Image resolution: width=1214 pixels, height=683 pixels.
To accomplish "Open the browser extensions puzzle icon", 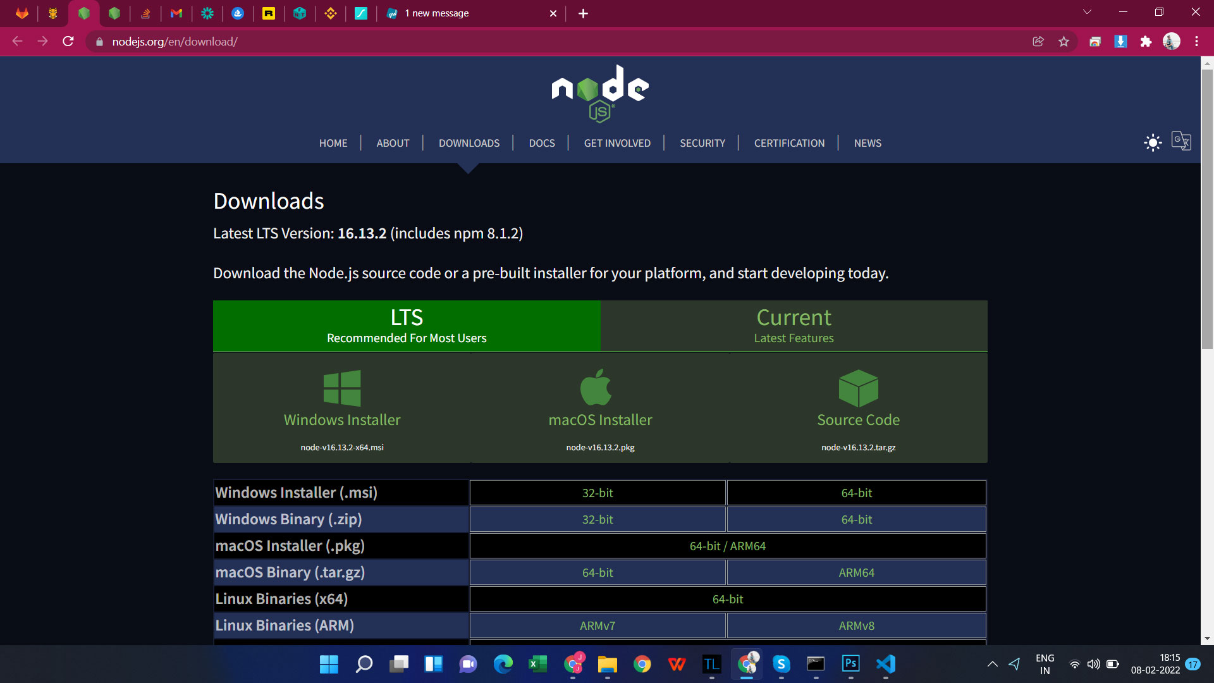I will point(1146,42).
